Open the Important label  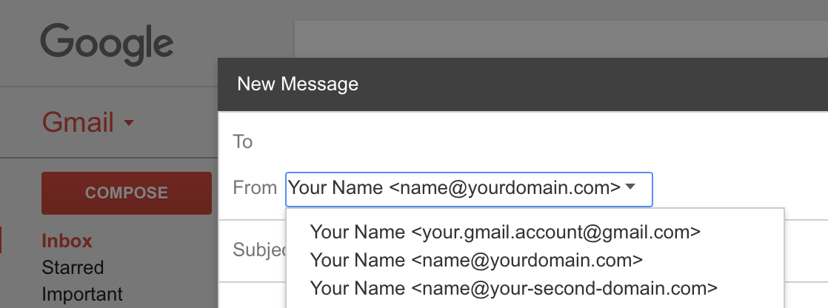click(x=82, y=294)
